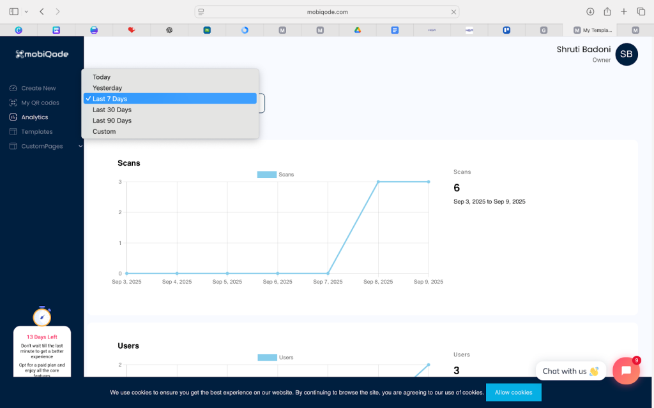
Task: Choose Today from date range list
Action: [x=102, y=77]
